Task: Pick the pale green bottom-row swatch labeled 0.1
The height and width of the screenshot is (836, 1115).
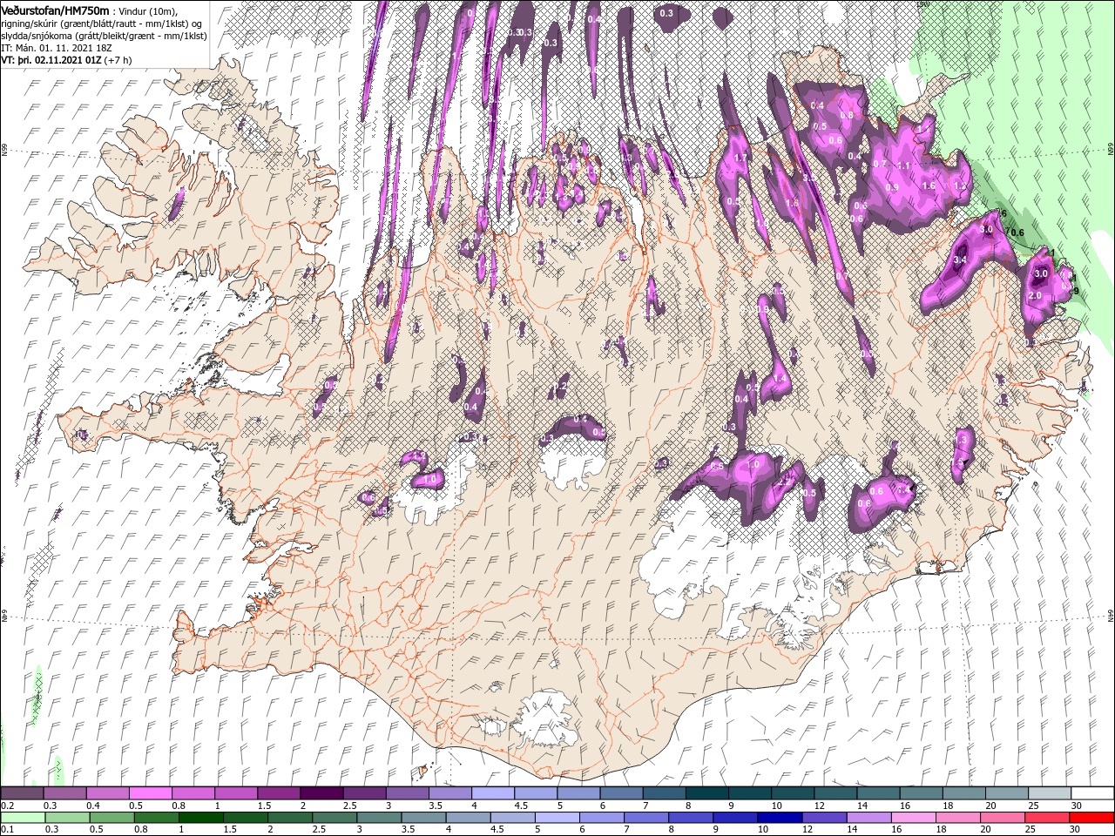Action: pyautogui.click(x=23, y=818)
